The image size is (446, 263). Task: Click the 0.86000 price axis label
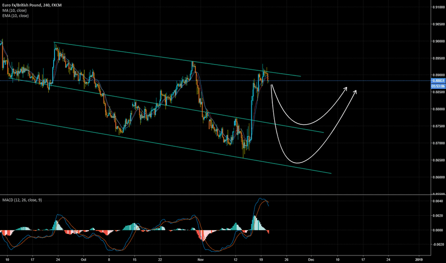(439, 177)
